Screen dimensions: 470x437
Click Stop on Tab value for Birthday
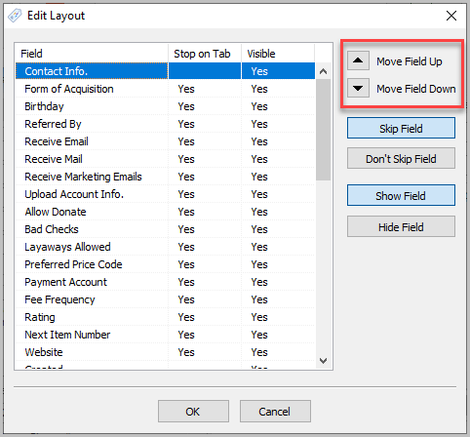coord(186,106)
